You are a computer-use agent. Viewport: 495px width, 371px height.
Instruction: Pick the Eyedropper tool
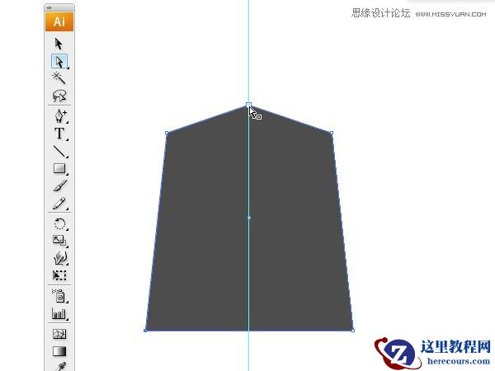[x=60, y=367]
